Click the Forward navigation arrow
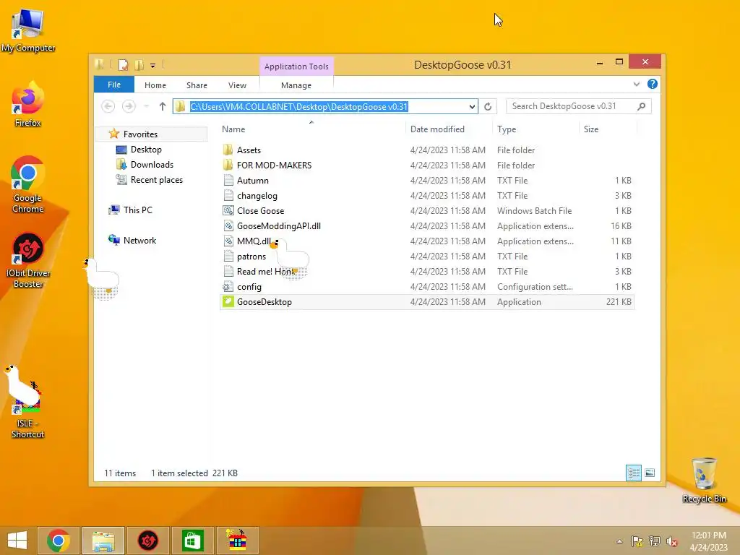Image resolution: width=740 pixels, height=555 pixels. 129,106
